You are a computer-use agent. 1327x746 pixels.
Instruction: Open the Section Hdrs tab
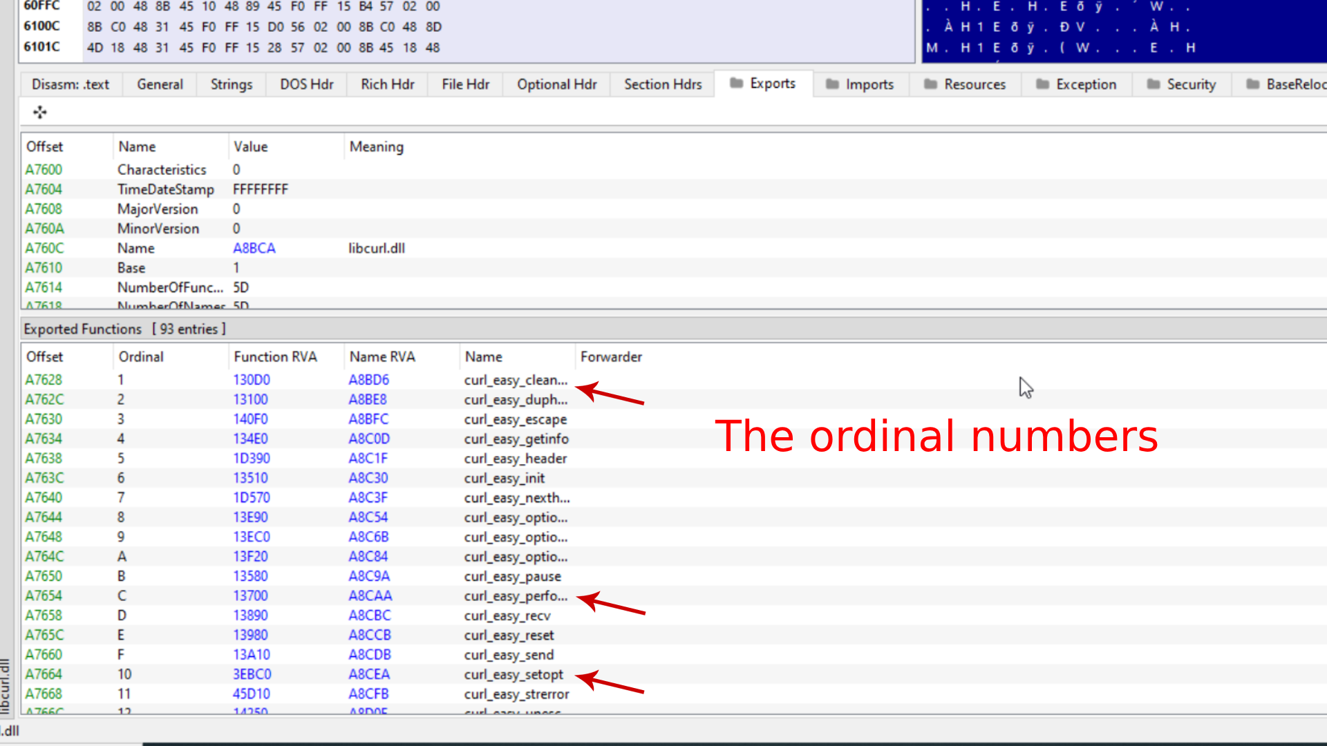(662, 84)
